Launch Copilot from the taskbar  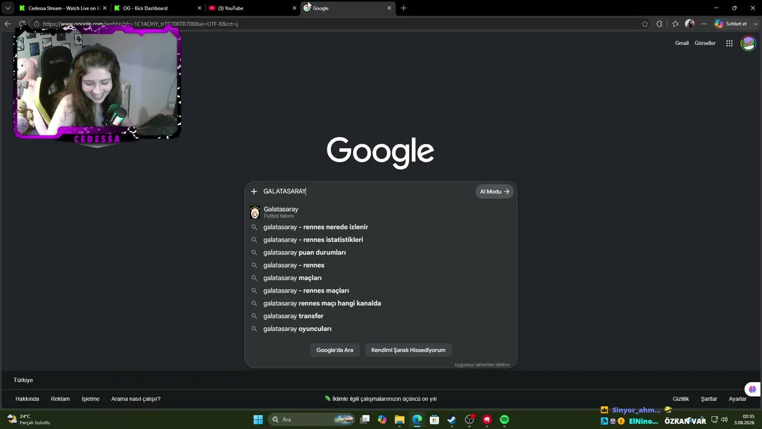click(382, 419)
